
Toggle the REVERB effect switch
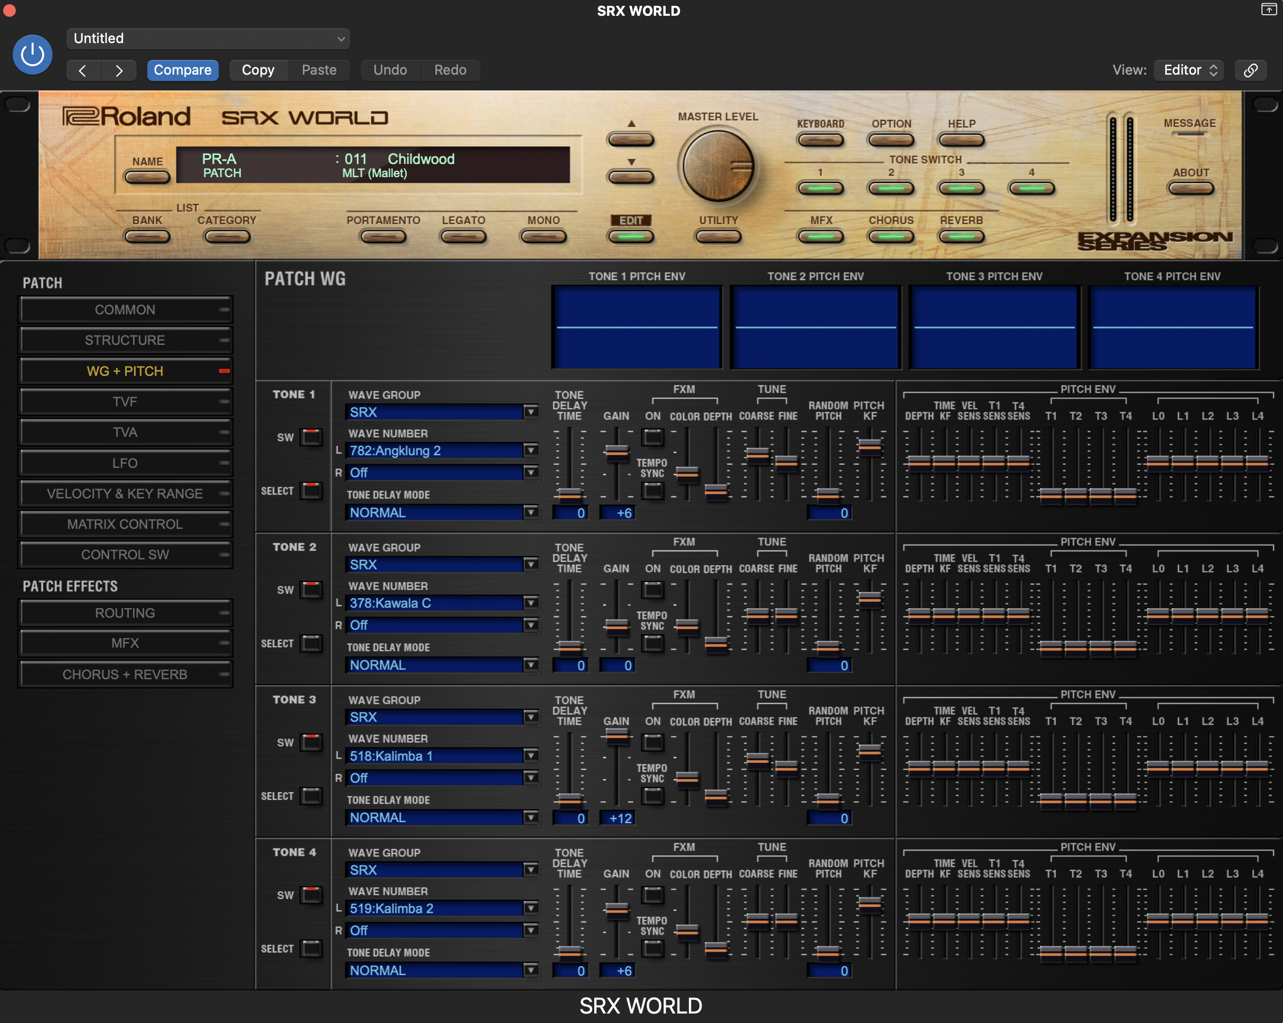click(x=961, y=237)
